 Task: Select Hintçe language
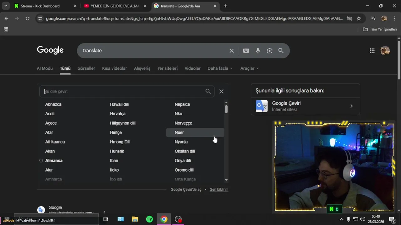[x=116, y=132]
